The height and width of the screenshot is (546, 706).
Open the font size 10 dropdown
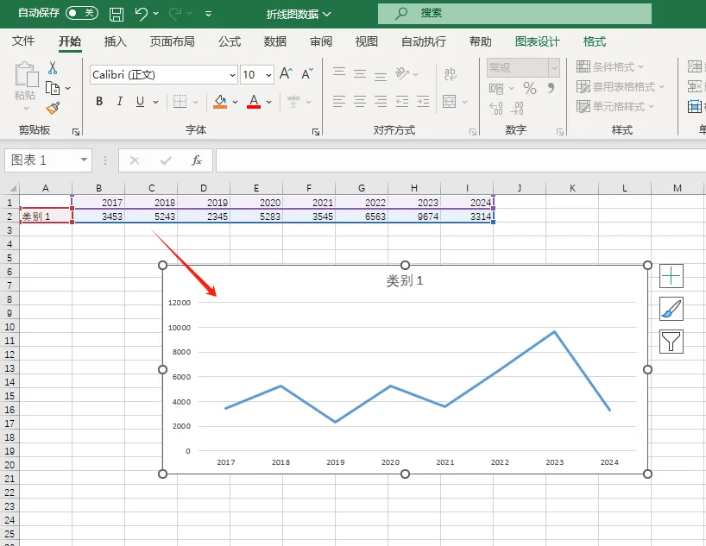tap(268, 75)
